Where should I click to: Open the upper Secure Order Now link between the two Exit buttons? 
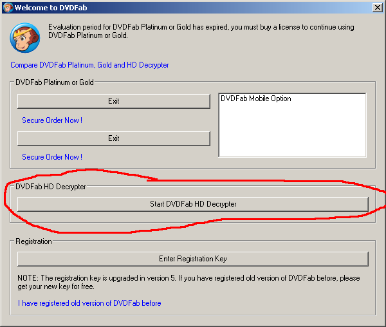click(52, 120)
